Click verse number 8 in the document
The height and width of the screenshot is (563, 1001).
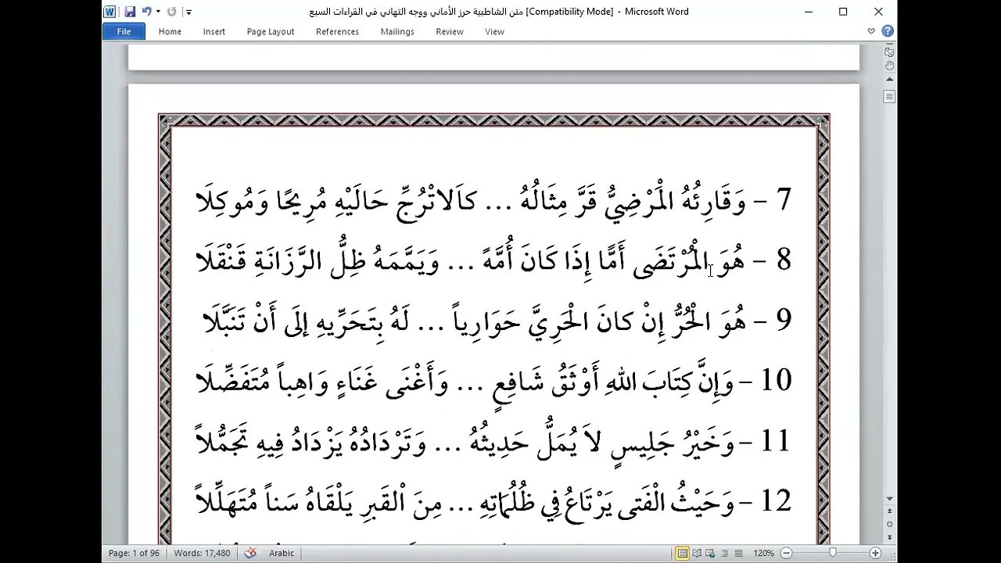(x=784, y=260)
